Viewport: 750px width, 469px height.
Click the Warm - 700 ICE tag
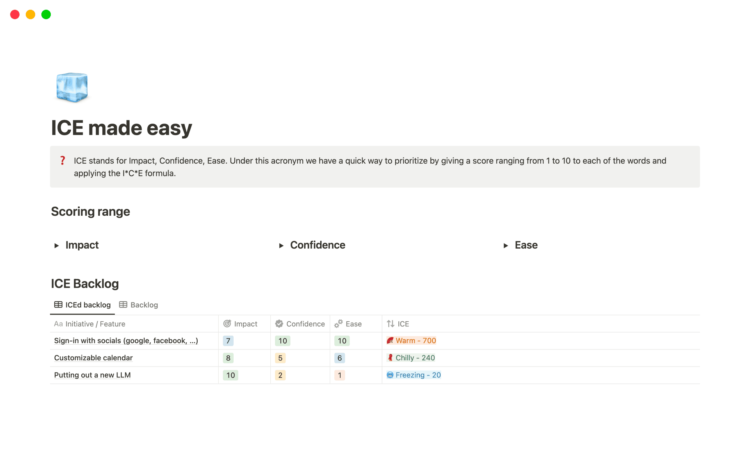pos(411,340)
